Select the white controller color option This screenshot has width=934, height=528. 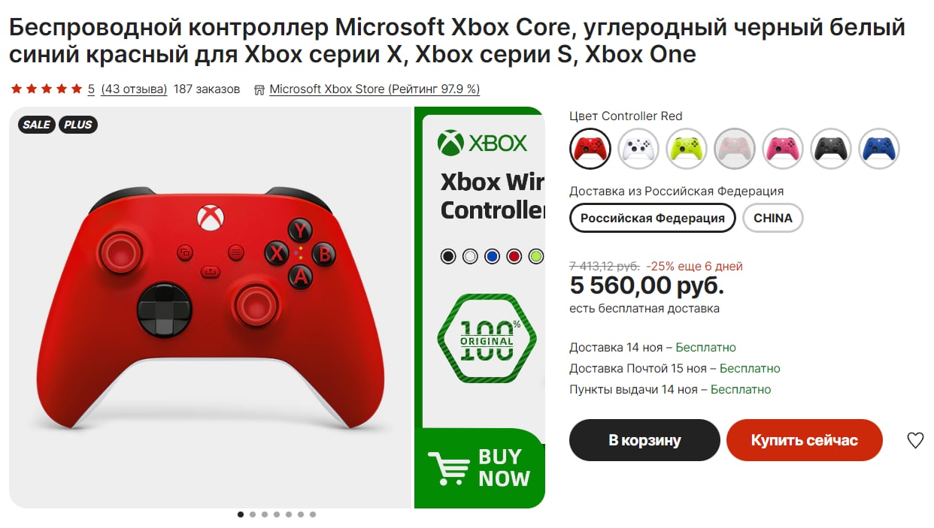tap(638, 149)
